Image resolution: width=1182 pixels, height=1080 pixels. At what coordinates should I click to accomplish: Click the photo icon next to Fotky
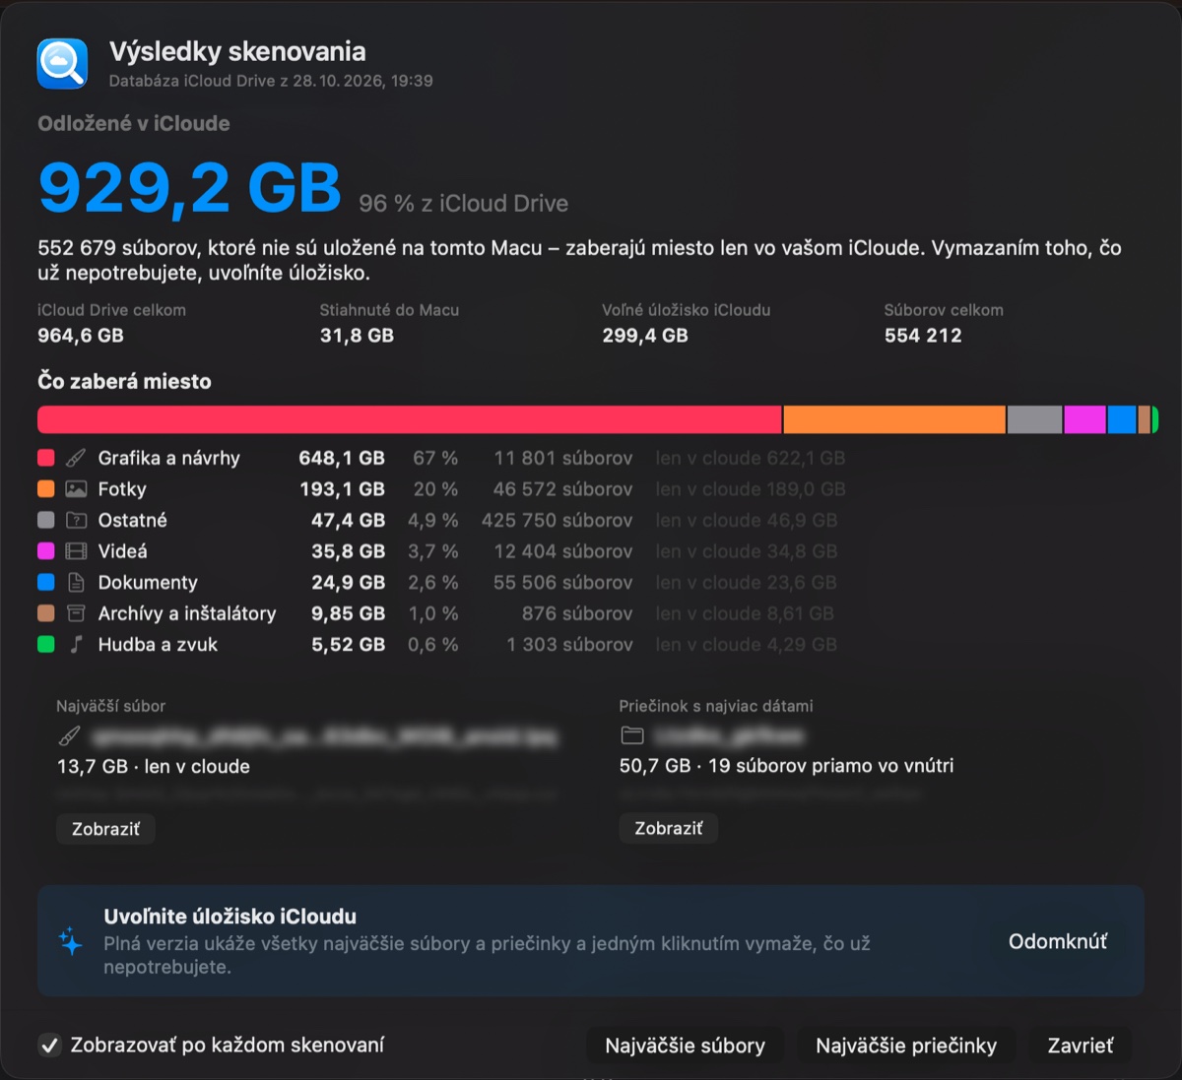coord(76,489)
